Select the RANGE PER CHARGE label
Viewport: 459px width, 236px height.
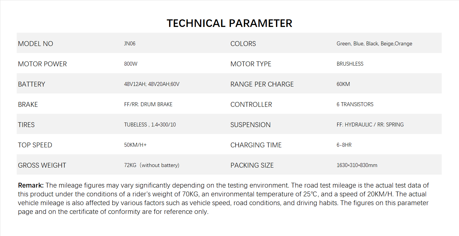262,84
